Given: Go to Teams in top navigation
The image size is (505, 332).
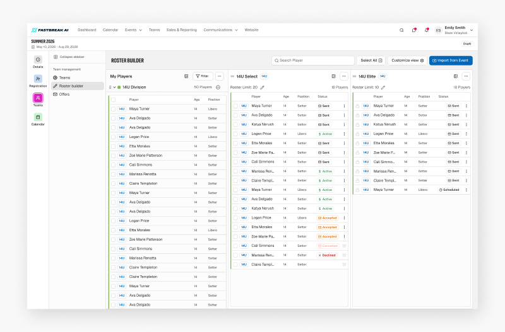Looking at the screenshot, I should pos(154,30).
